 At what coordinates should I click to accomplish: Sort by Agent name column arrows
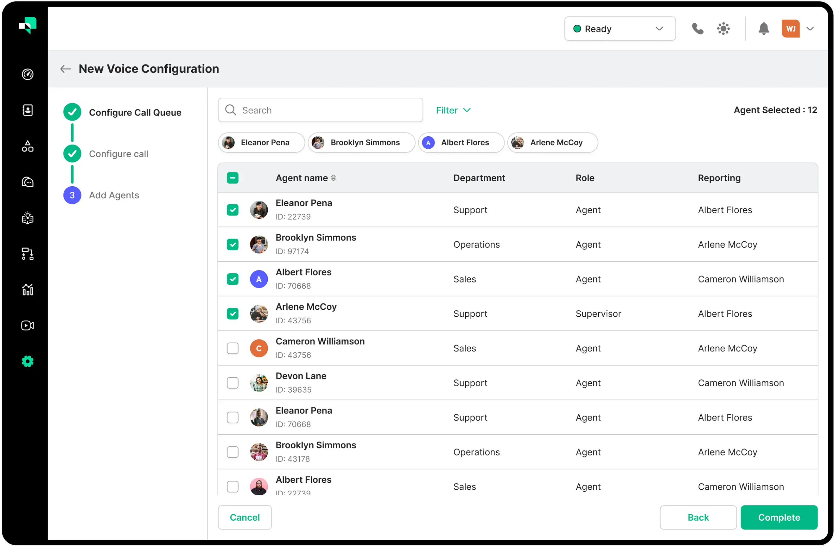tap(333, 178)
